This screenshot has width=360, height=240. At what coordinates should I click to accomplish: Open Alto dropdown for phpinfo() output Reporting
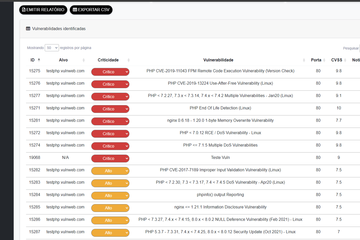point(110,195)
